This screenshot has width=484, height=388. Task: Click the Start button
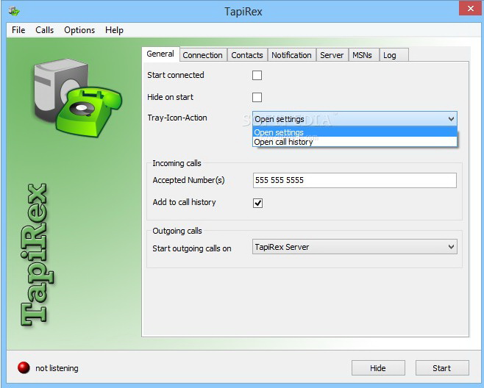[x=442, y=368]
